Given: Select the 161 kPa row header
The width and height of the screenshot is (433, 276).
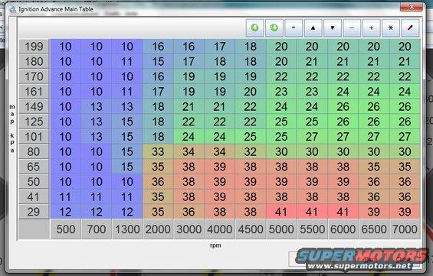Looking at the screenshot, I should [34, 92].
